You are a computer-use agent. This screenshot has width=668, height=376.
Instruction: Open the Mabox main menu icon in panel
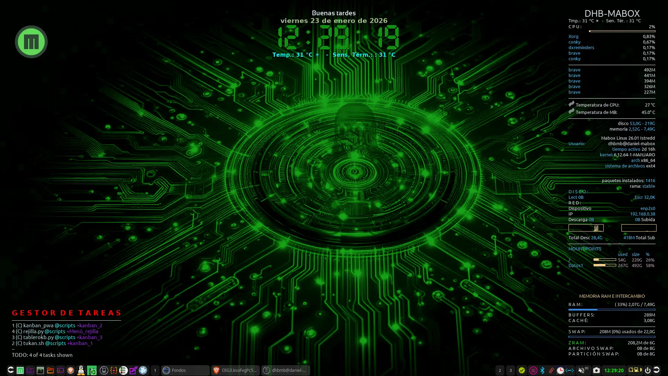click(x=20, y=370)
